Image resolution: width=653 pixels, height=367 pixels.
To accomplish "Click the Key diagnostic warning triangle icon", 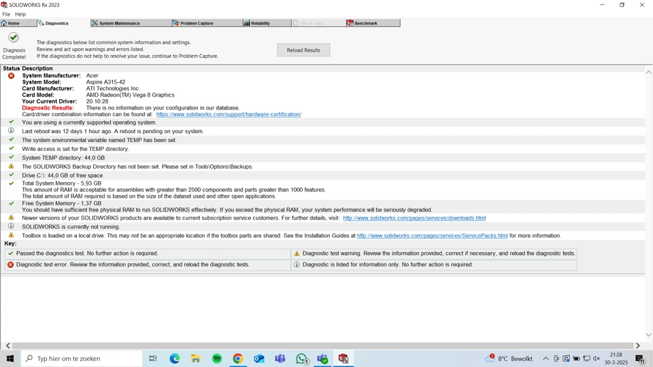I will (x=297, y=254).
